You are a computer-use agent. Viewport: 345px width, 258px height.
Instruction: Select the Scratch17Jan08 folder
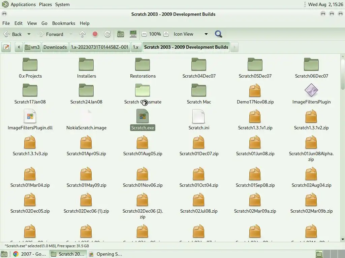pyautogui.click(x=30, y=94)
